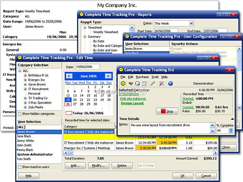Go to previous month in calendar
Image resolution: width=243 pixels, height=182 pixels.
tap(68, 76)
